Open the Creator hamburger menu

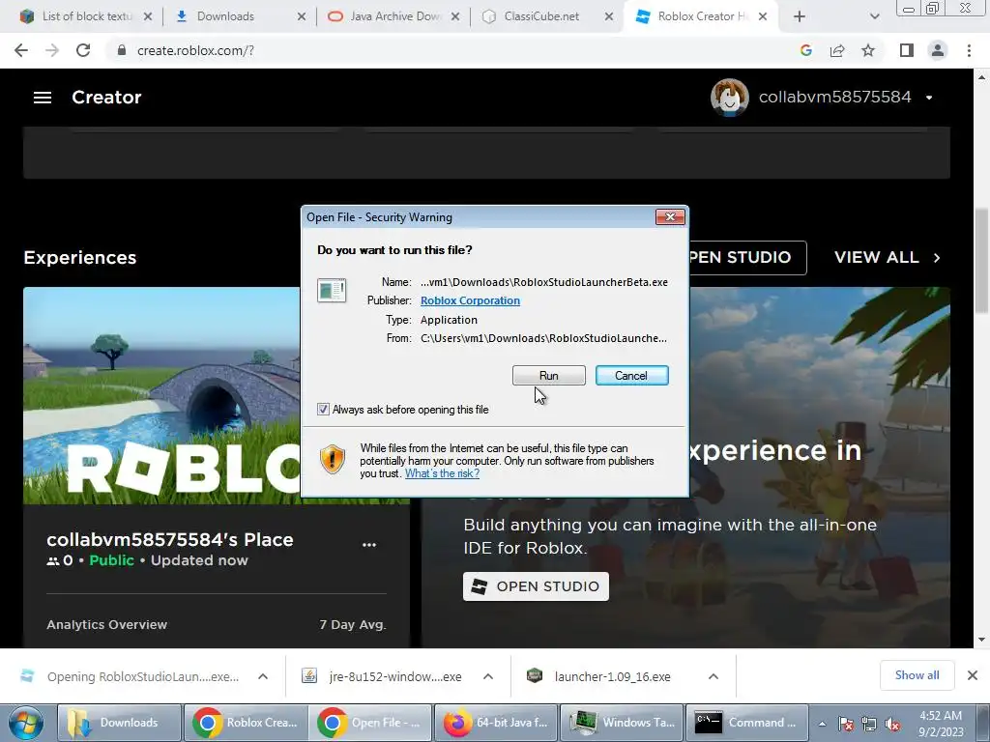43,98
